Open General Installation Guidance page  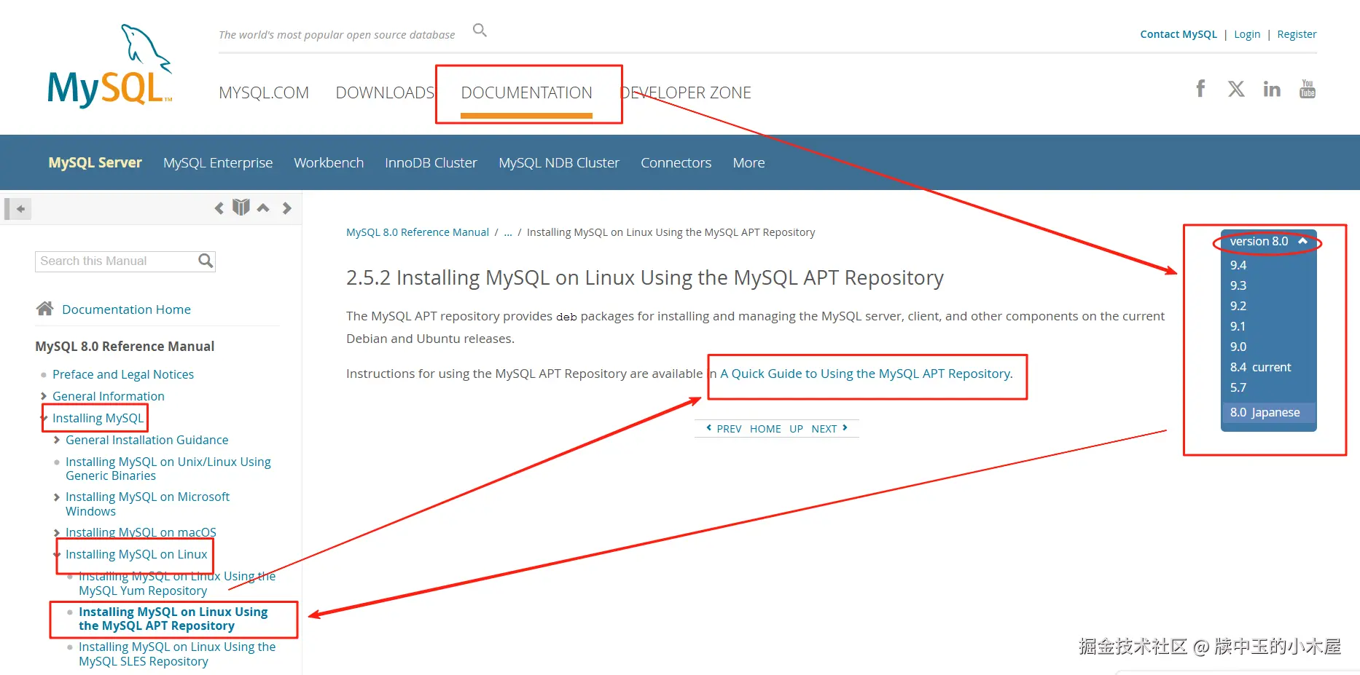[x=146, y=440]
